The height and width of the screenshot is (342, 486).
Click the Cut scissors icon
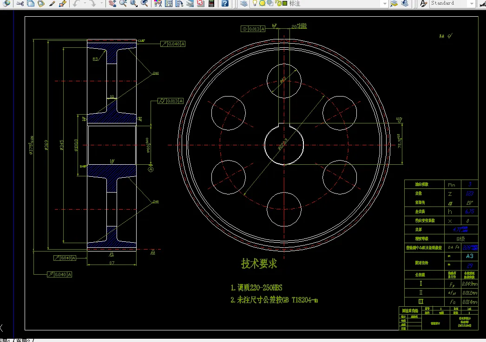click(20, 3)
